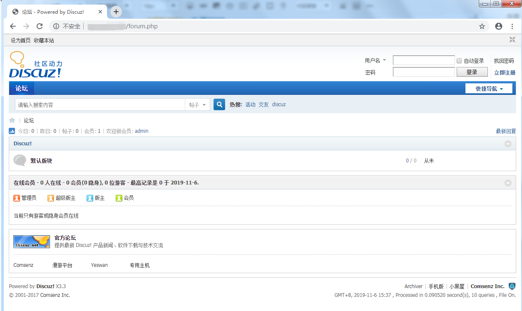Click the forum statistics bar chart icon

coord(12,131)
